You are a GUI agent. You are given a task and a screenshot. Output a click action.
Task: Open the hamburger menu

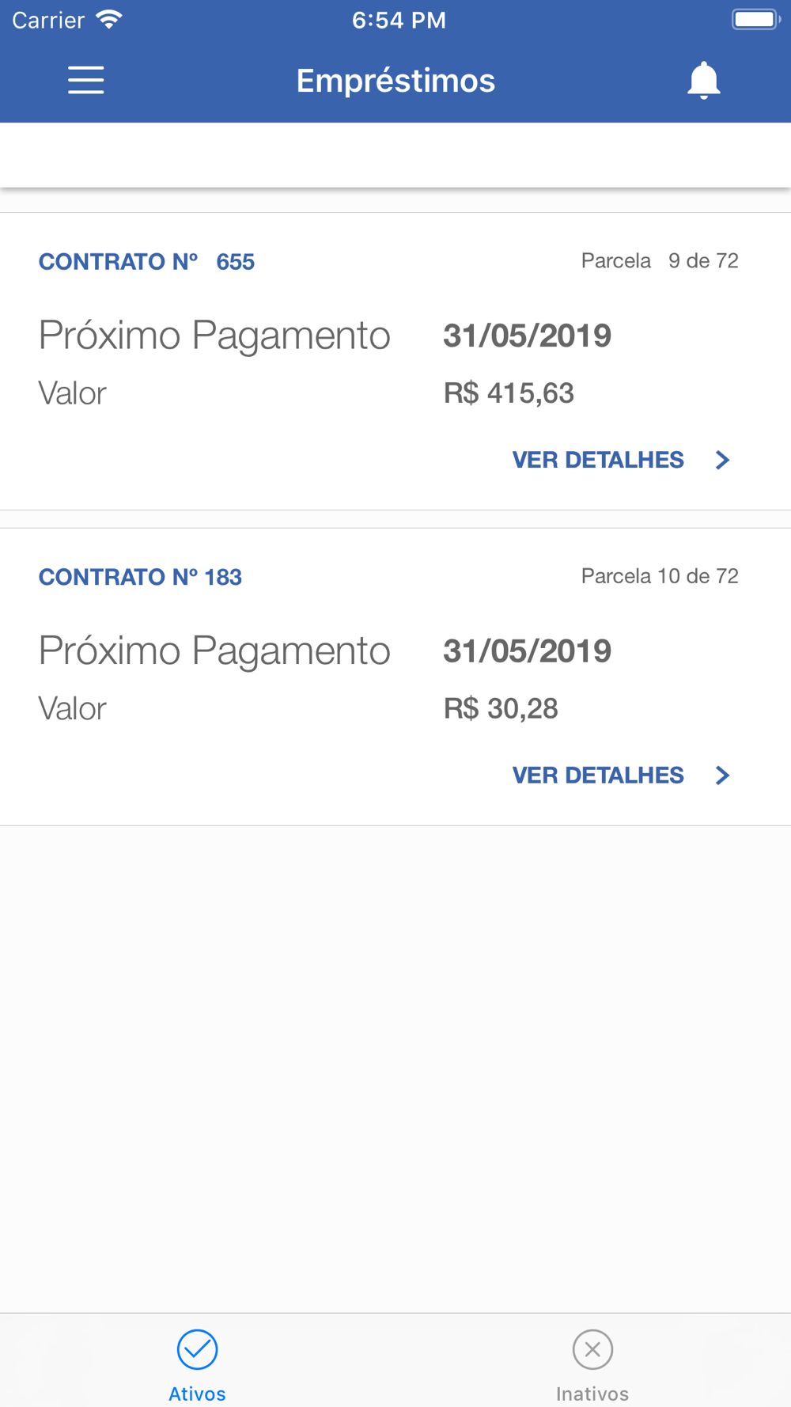pos(85,81)
